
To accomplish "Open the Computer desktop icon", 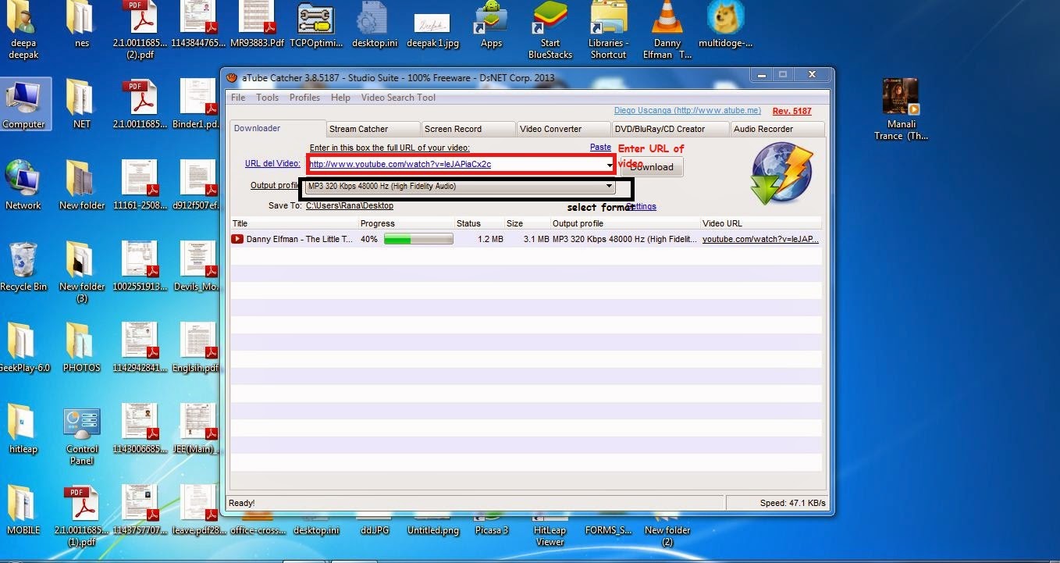I will point(23,104).
